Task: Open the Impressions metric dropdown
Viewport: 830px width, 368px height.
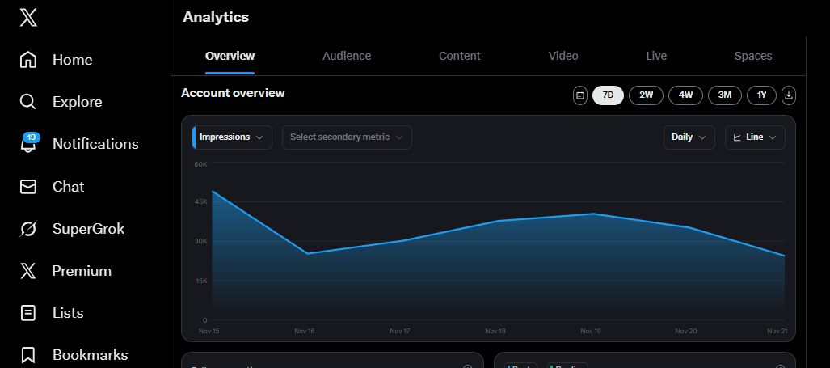Action: click(x=232, y=137)
